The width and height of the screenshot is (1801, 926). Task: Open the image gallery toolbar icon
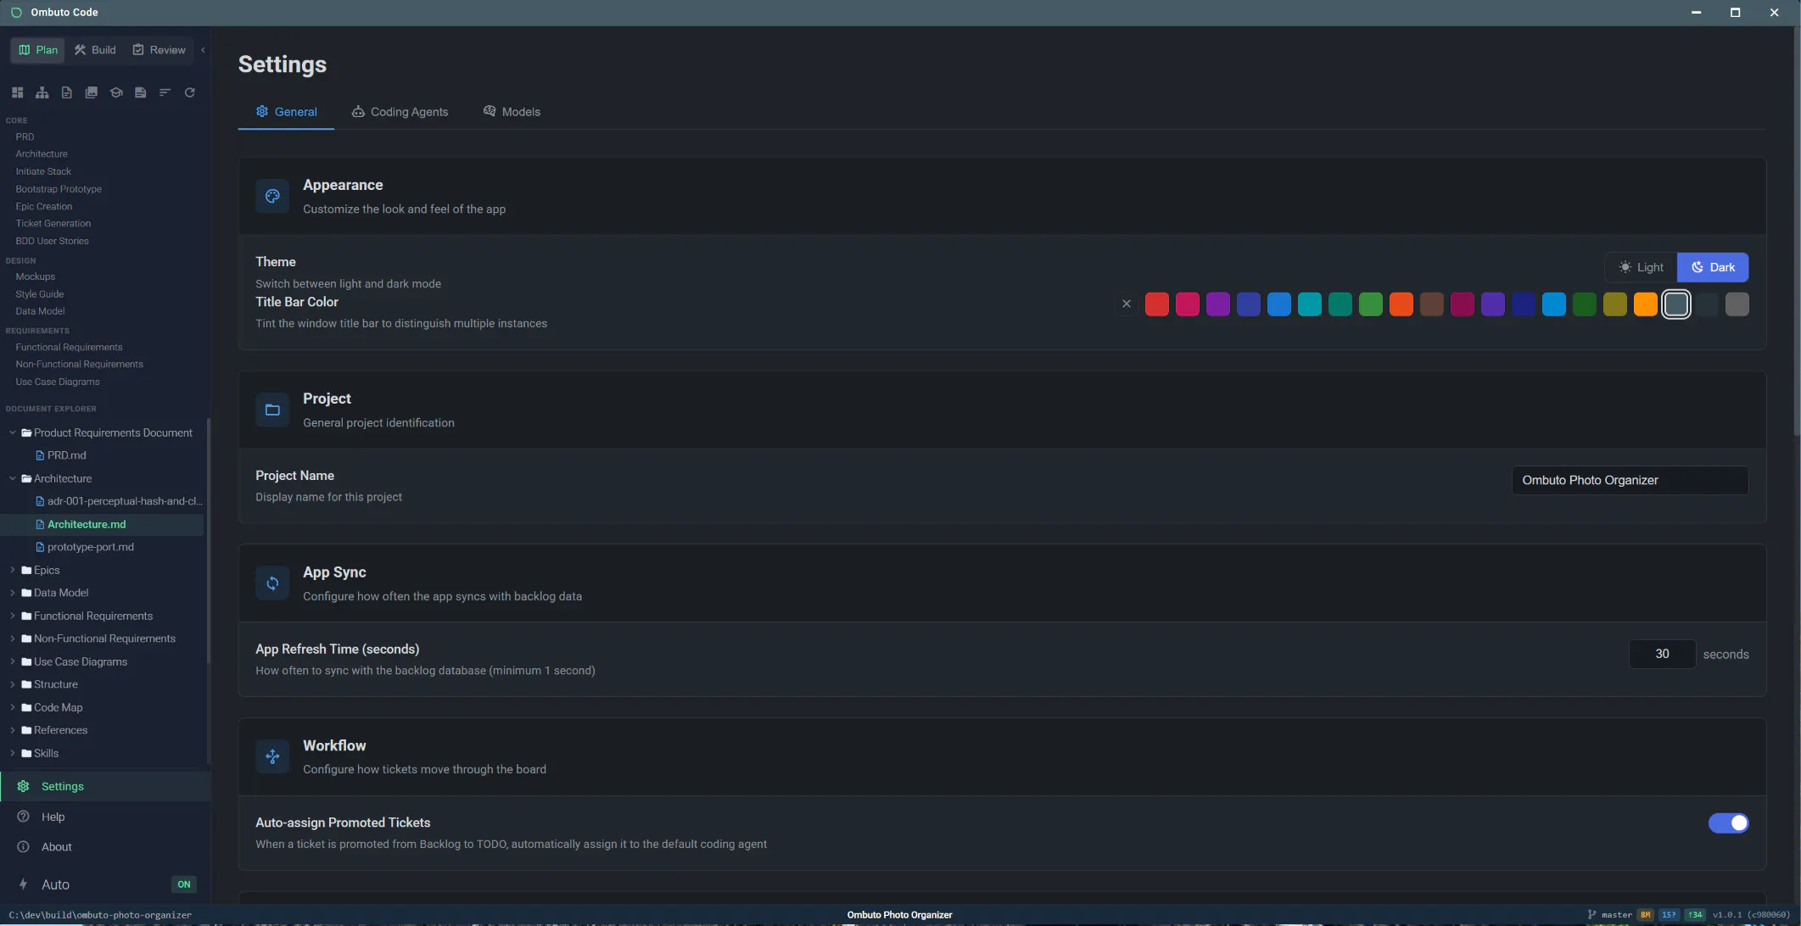click(x=91, y=92)
